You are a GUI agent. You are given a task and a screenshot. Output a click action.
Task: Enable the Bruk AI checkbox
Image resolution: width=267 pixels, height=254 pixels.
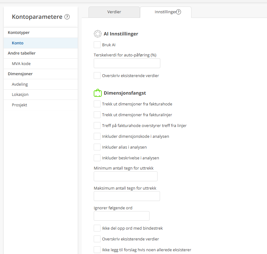(97, 45)
